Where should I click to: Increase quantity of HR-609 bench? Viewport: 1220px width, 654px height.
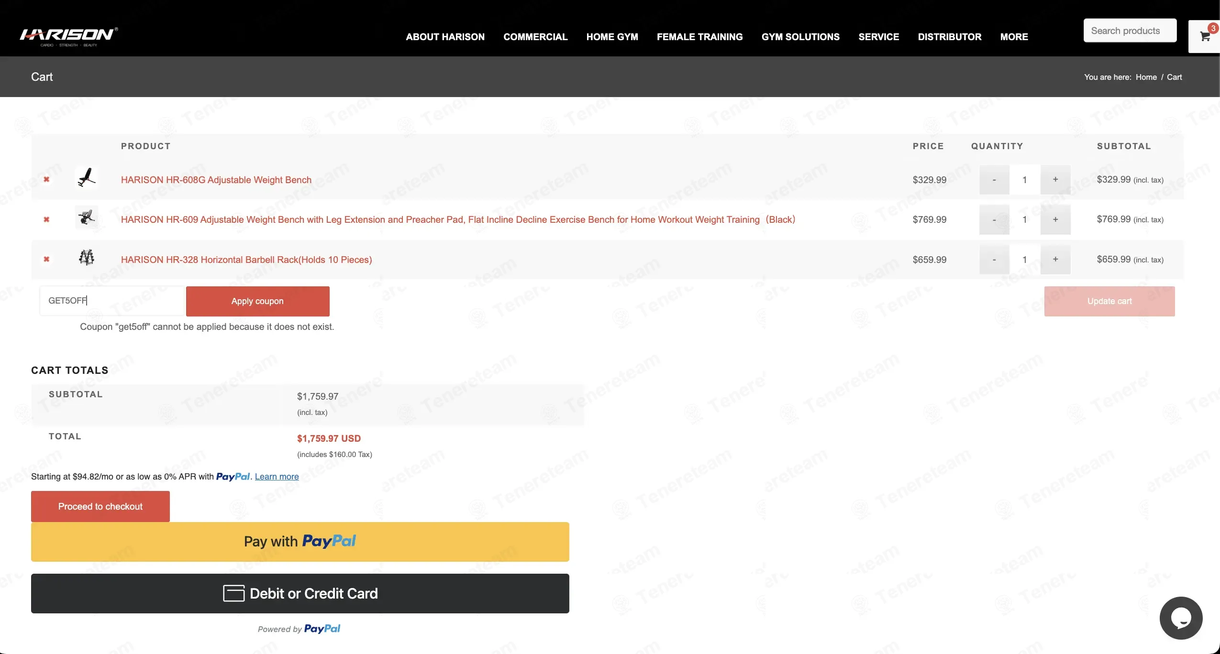click(x=1055, y=219)
